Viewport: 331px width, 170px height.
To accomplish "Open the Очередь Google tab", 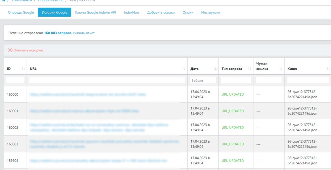I will (x=21, y=13).
